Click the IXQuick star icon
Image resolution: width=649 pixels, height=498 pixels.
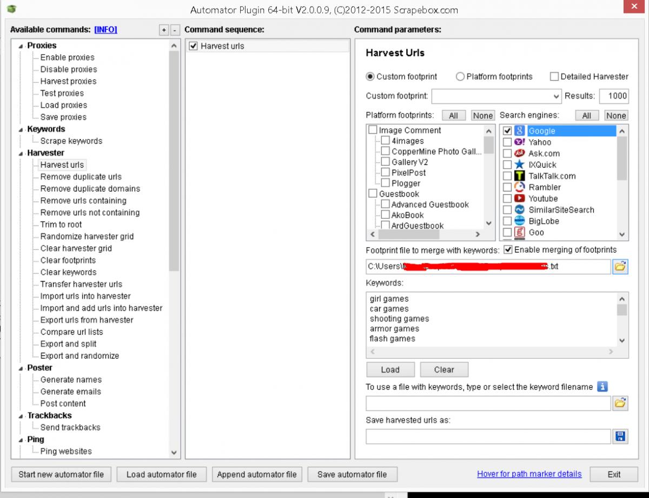pyautogui.click(x=519, y=165)
